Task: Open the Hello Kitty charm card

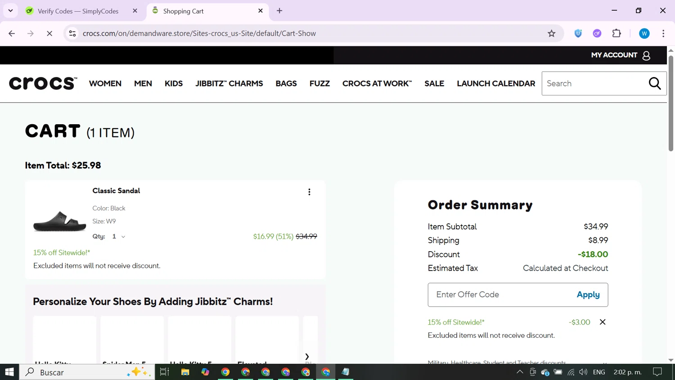Action: click(65, 340)
